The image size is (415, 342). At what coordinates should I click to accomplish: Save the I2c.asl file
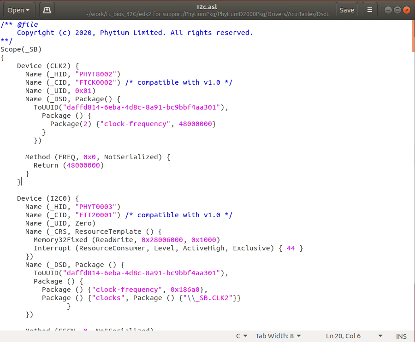(347, 10)
